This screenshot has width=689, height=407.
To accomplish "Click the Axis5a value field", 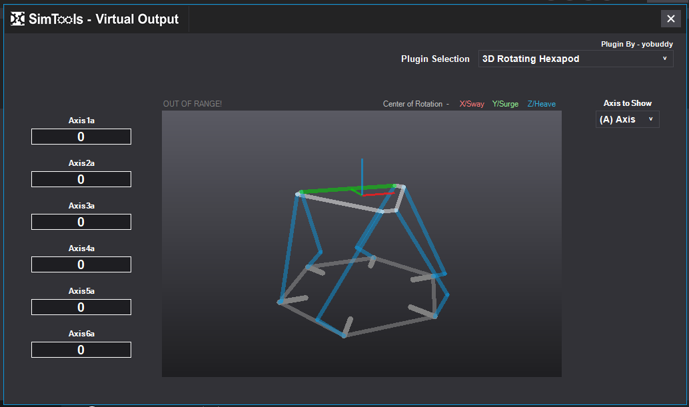I will pos(81,307).
